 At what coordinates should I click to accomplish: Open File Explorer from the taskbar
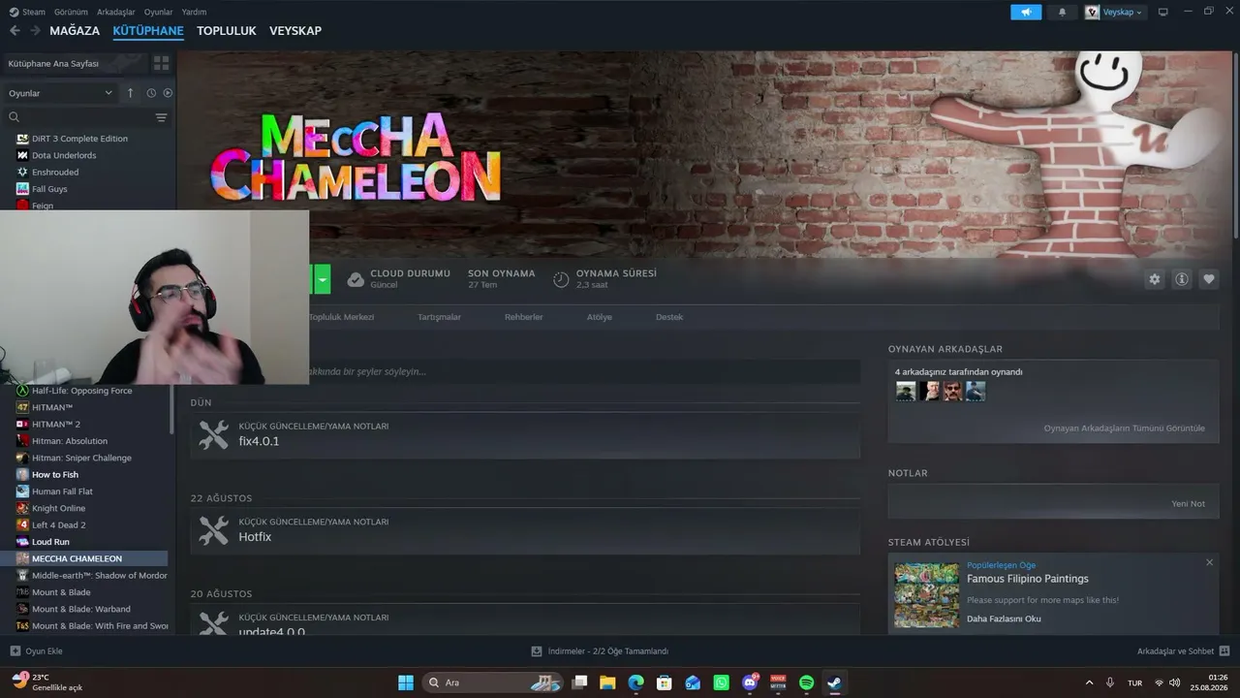pyautogui.click(x=607, y=682)
